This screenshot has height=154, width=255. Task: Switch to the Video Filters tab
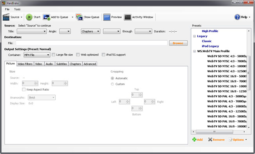[25, 64]
